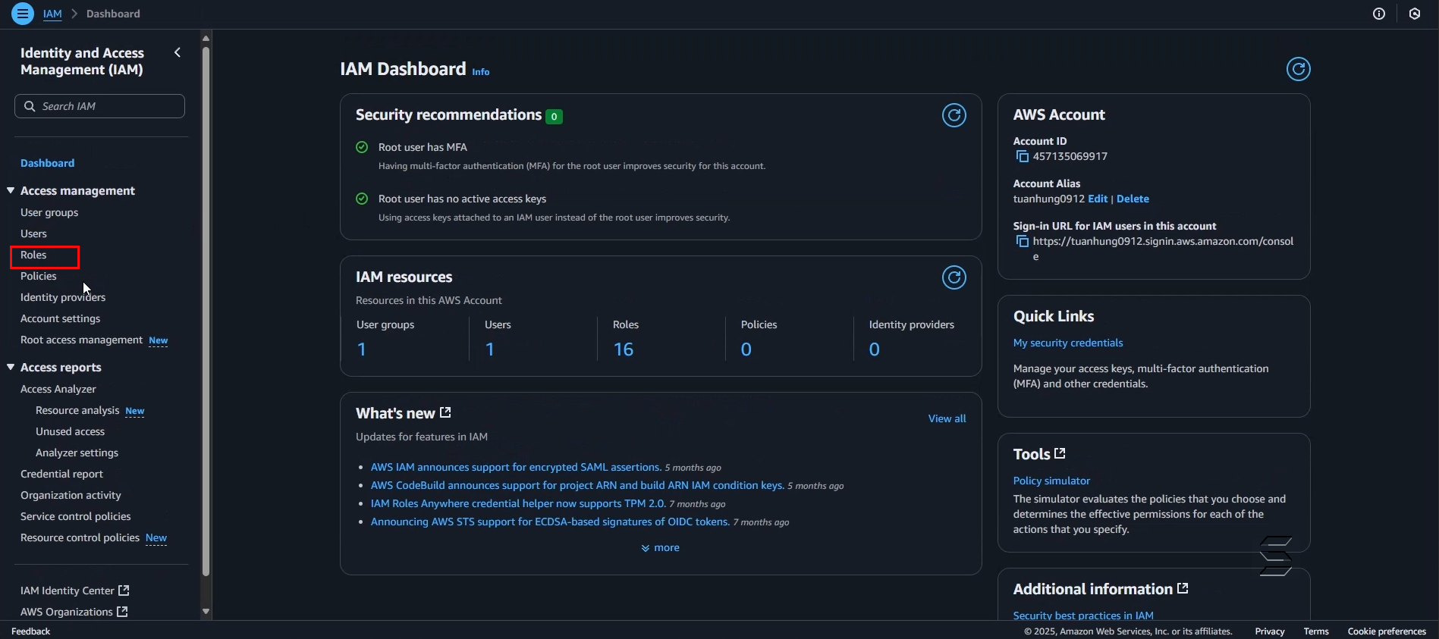The width and height of the screenshot is (1439, 639).
Task: Open User groups in sidebar
Action: point(49,212)
